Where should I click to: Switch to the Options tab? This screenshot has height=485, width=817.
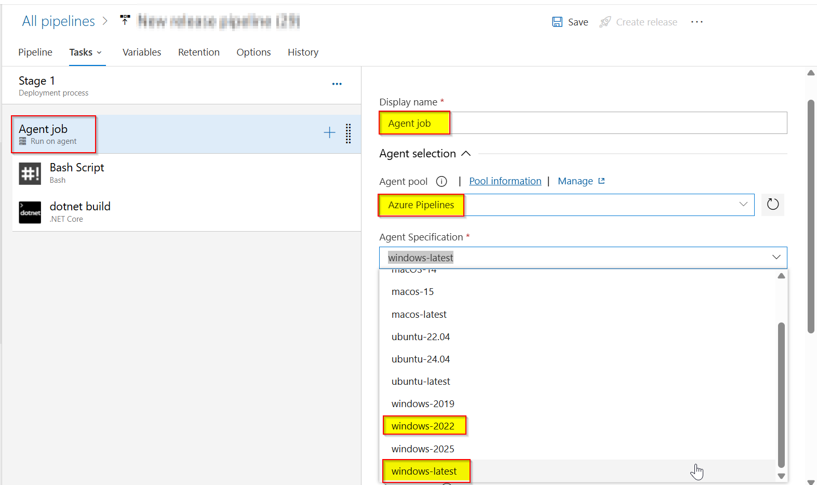click(253, 52)
